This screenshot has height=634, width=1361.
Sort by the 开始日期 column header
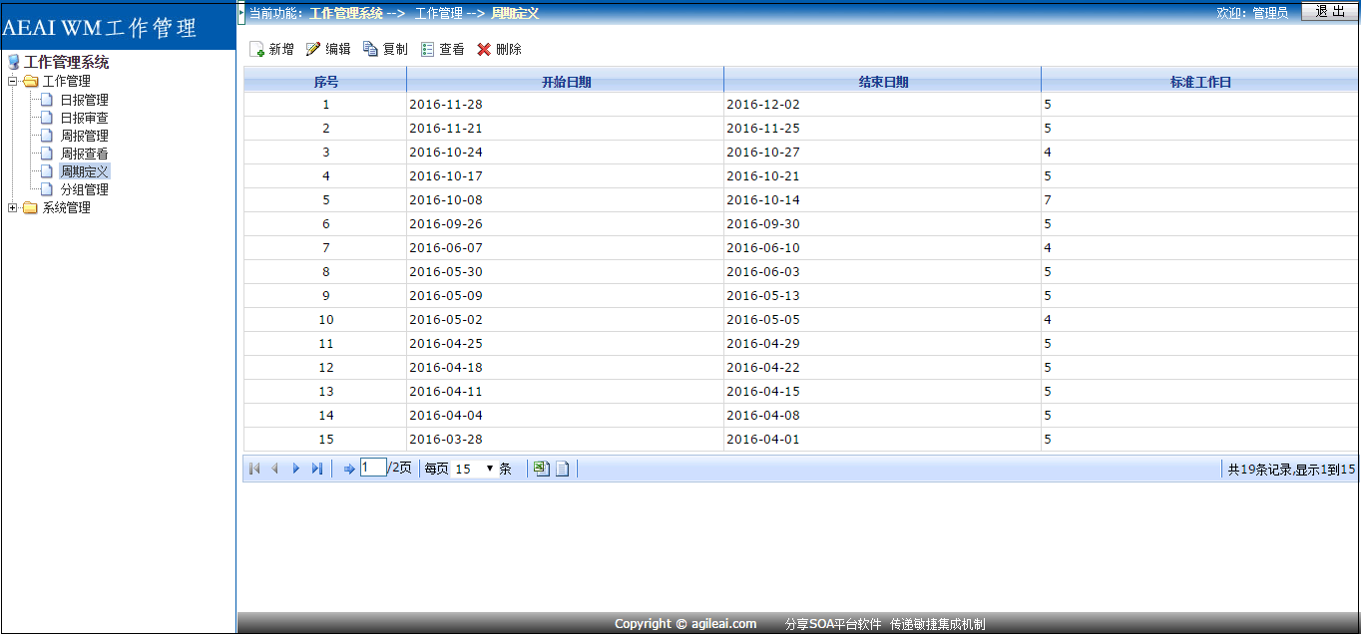pos(566,82)
